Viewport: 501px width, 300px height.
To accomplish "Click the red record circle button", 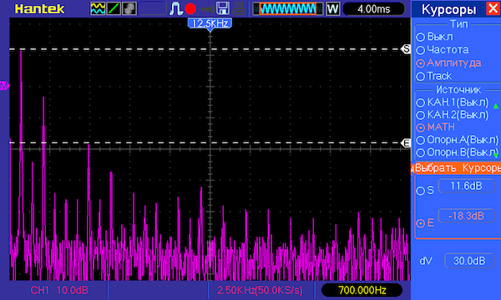I will (x=190, y=8).
